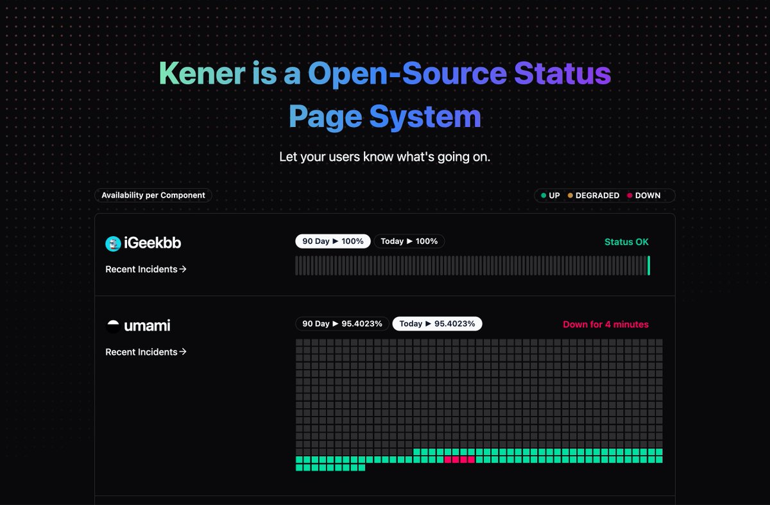
Task: Click the green UP legend dot
Action: (x=543, y=196)
